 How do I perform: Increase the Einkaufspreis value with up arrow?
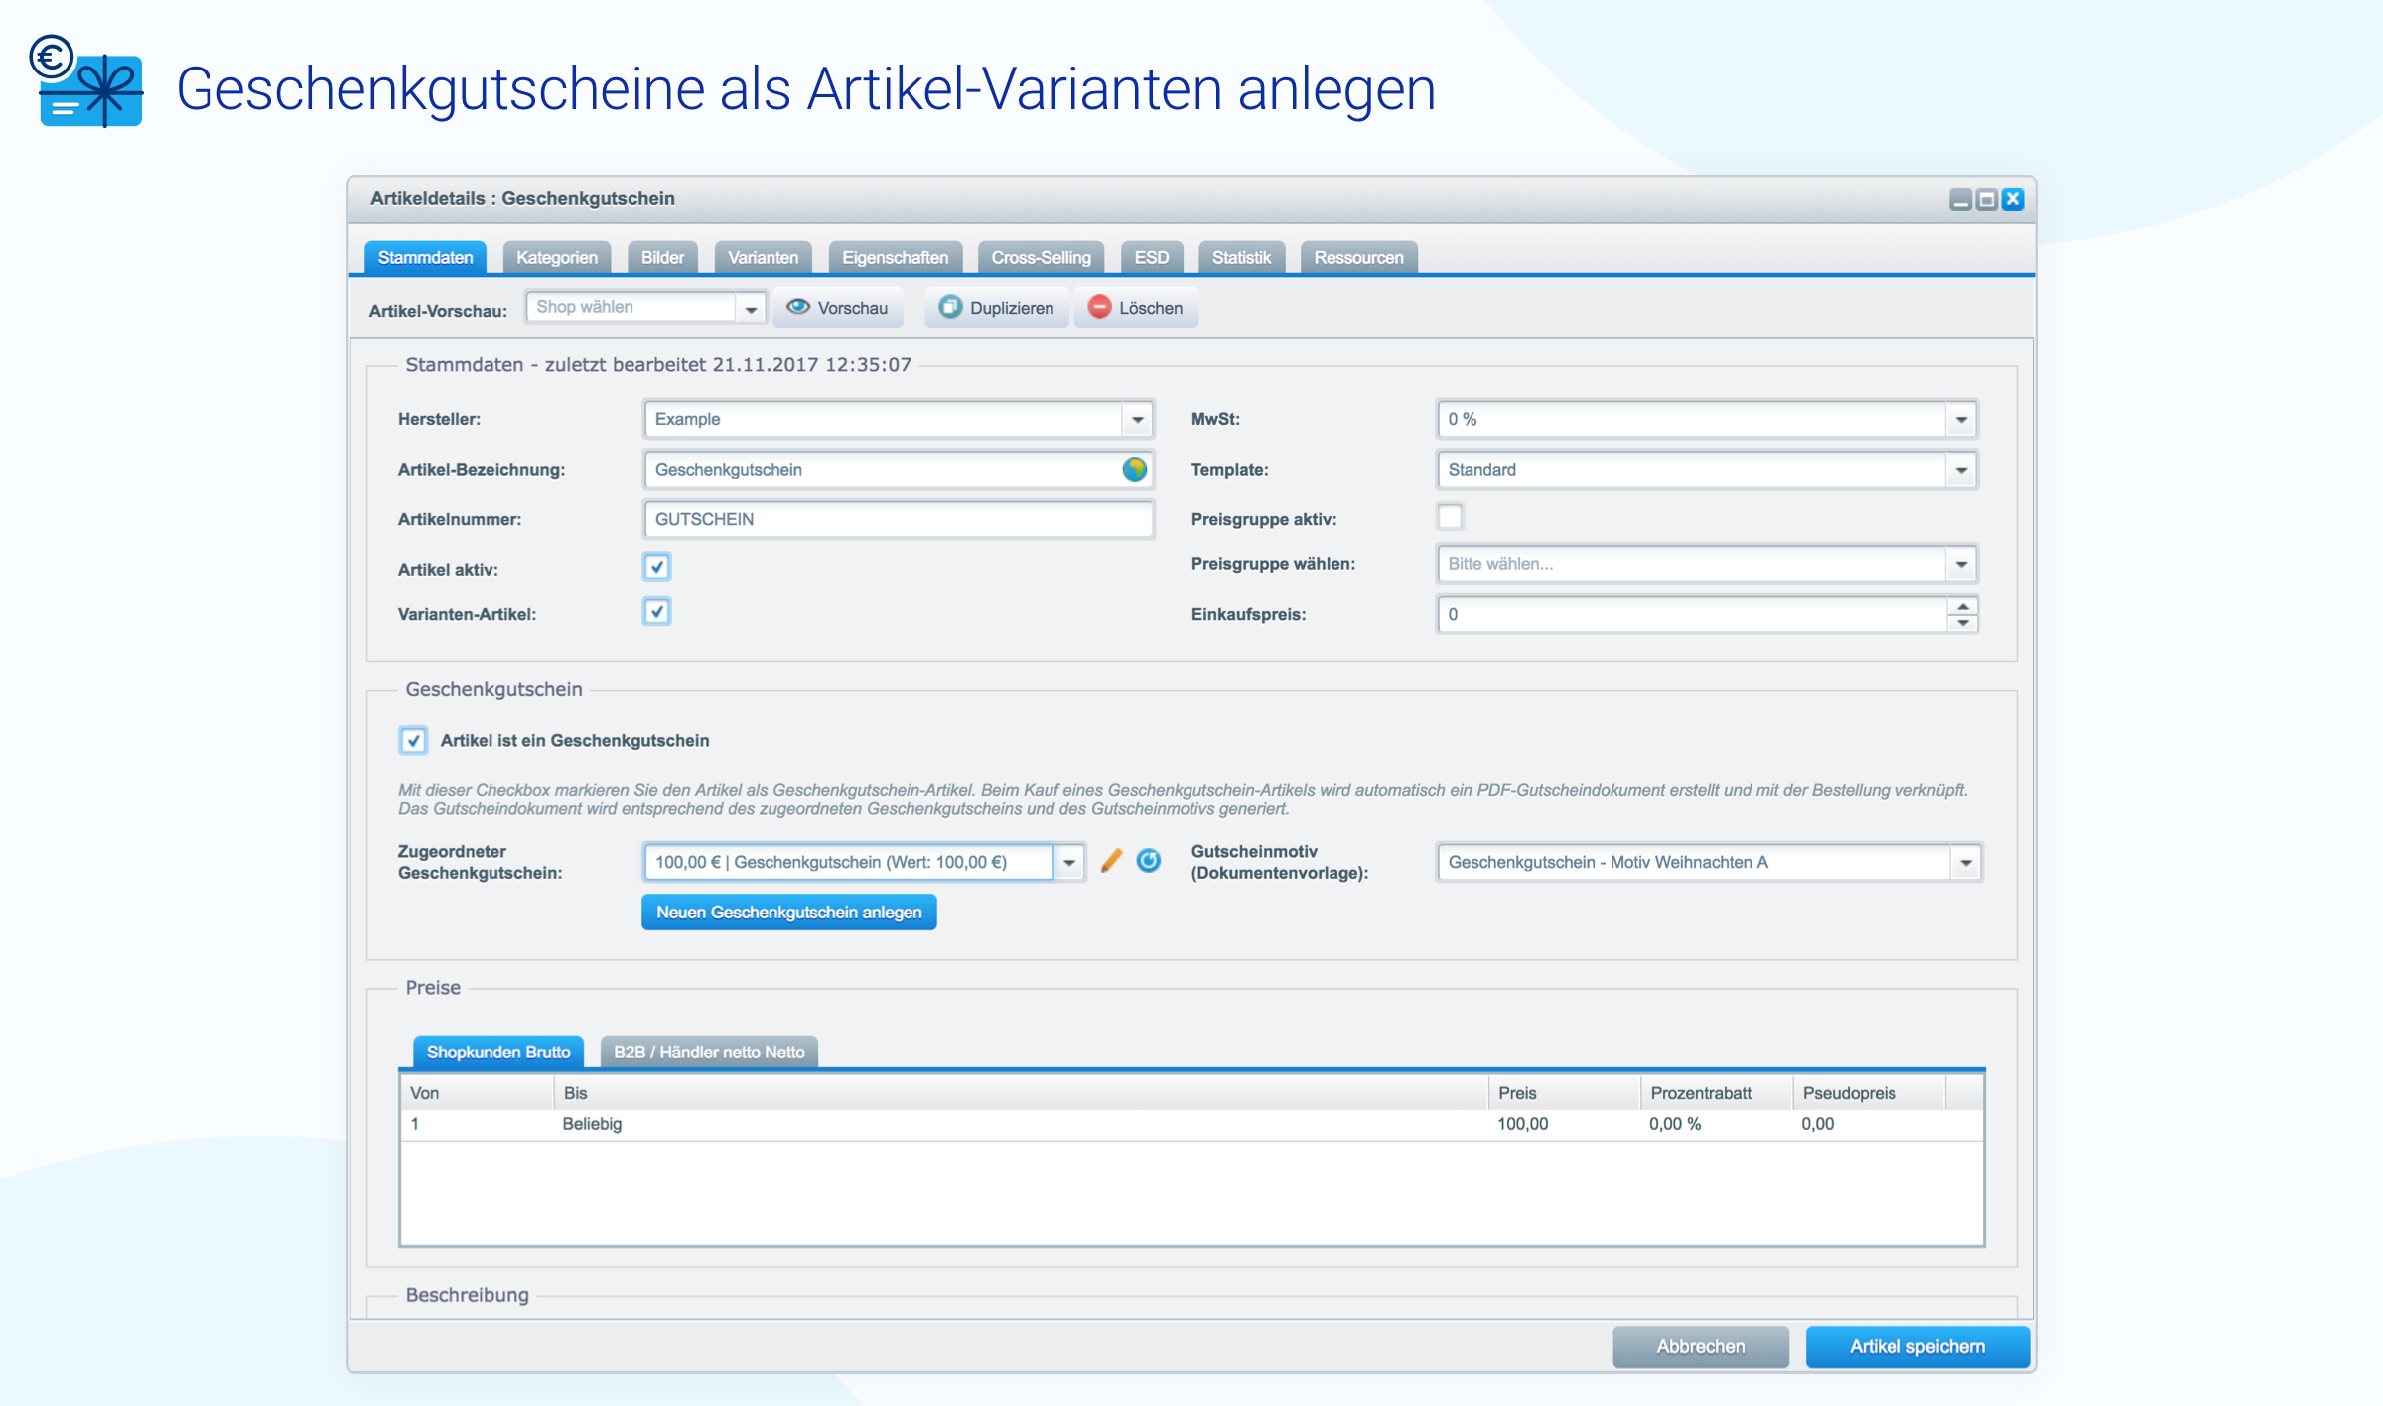1962,606
